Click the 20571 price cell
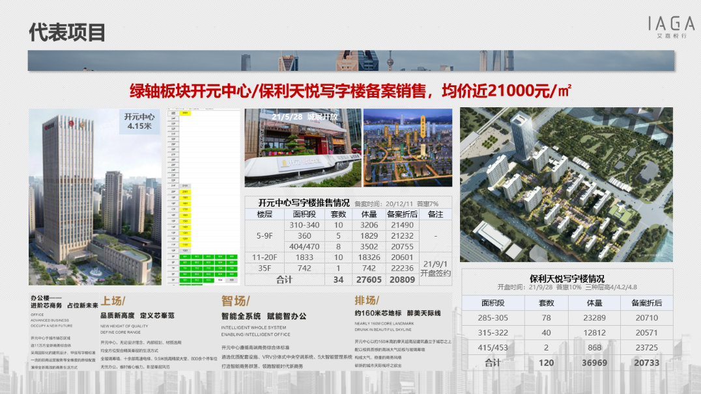Screen dimensions: 701x394 click(647, 333)
